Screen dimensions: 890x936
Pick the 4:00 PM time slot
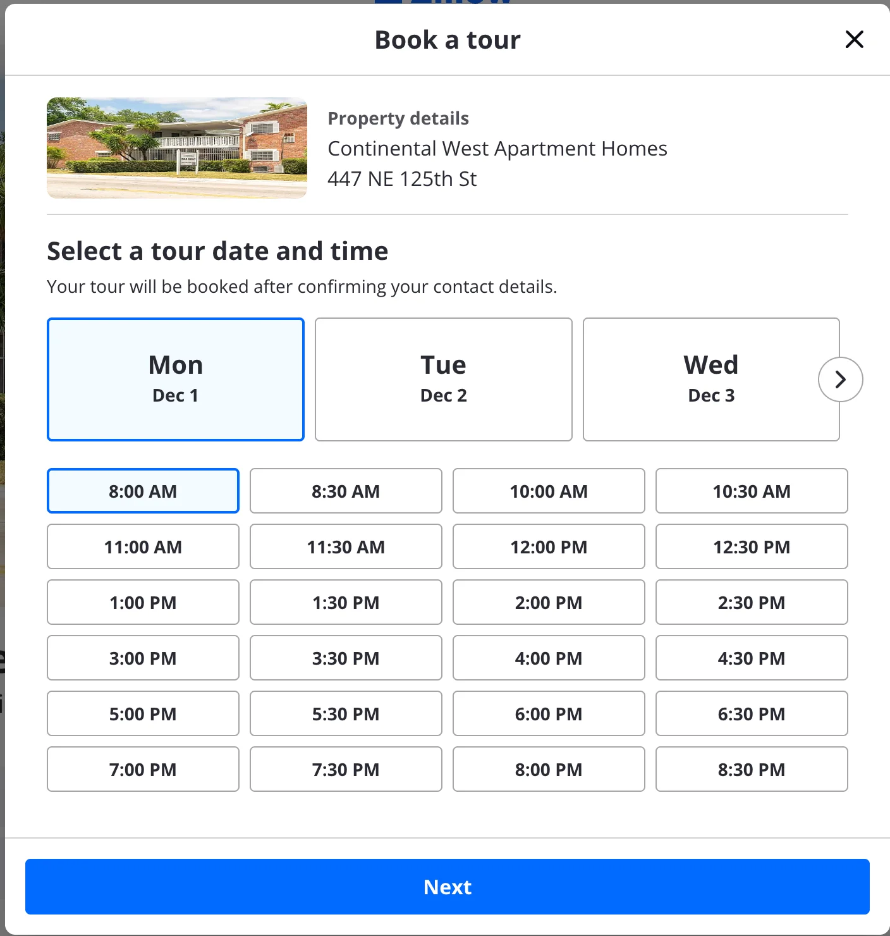coord(549,658)
